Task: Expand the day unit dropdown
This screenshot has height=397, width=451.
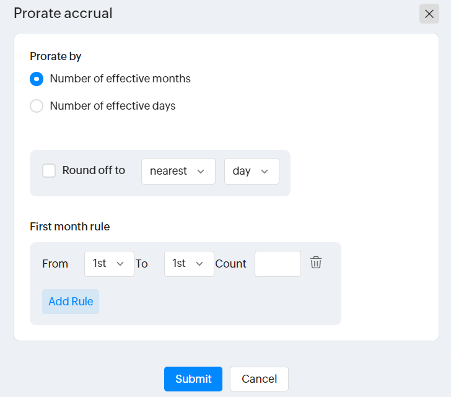Action: pos(251,172)
